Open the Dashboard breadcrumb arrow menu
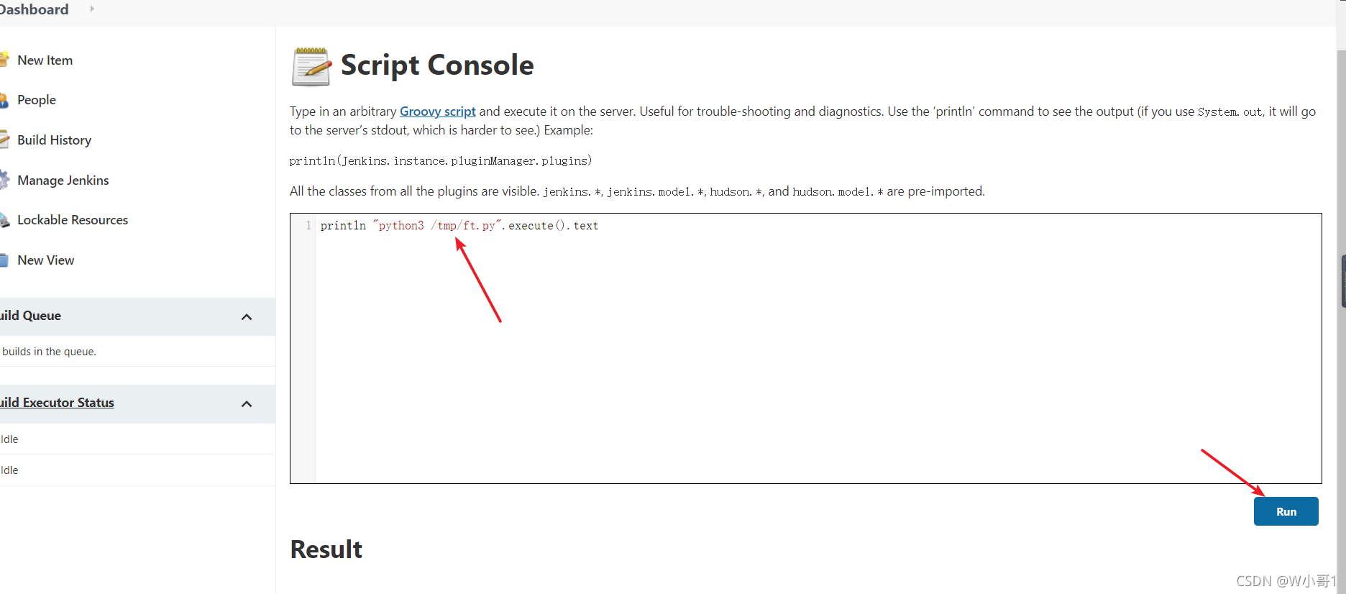The height and width of the screenshot is (594, 1346). [91, 9]
